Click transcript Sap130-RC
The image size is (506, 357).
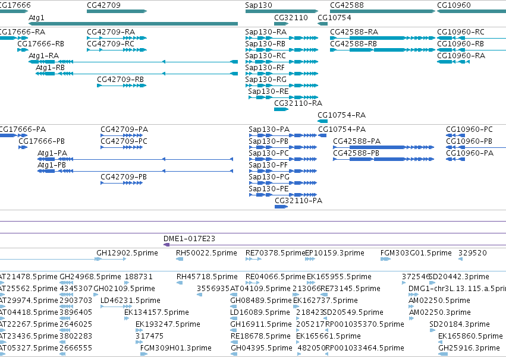click(x=282, y=62)
